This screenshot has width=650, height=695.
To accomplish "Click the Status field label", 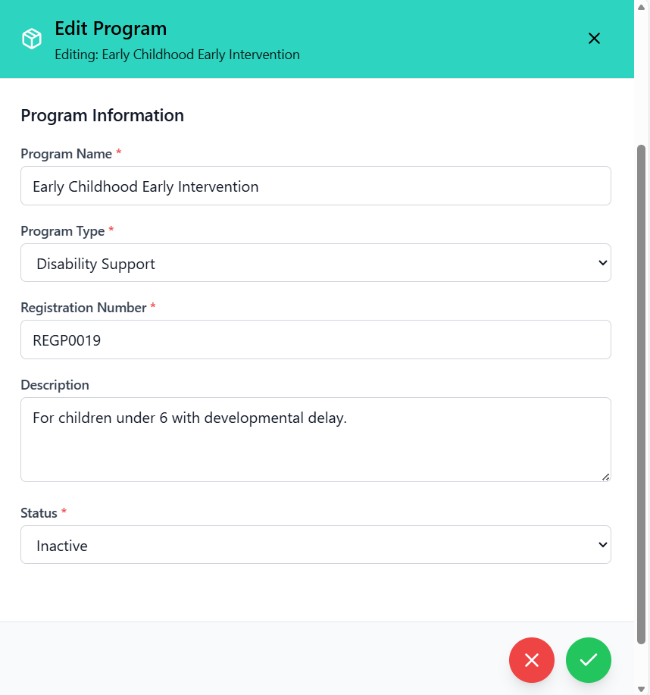I will point(39,513).
